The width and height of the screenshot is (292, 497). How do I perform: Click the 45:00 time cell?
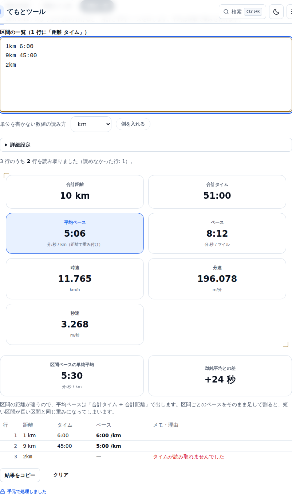tap(64, 446)
